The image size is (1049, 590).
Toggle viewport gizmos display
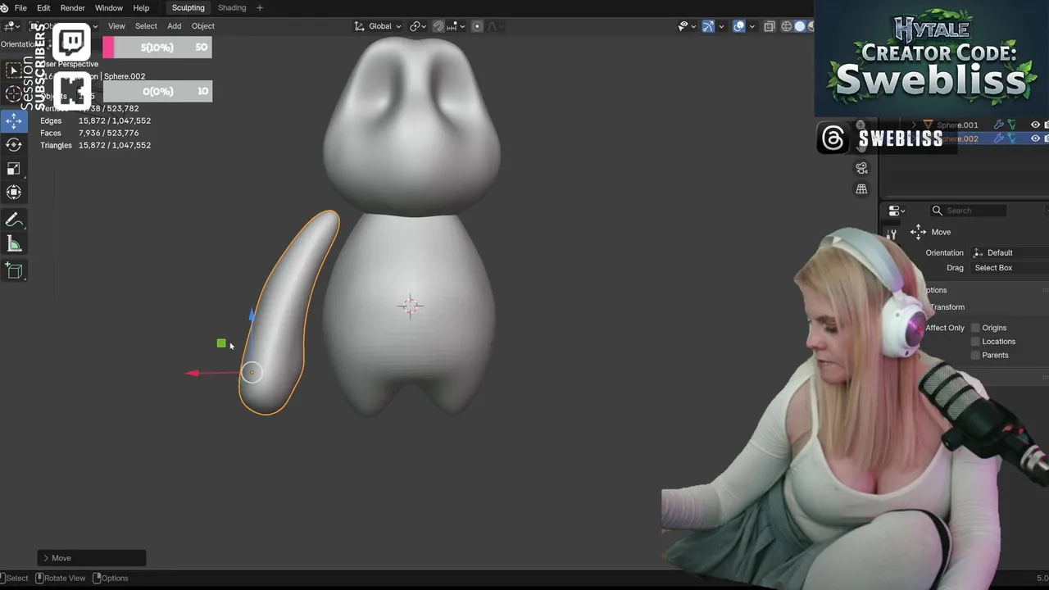pyautogui.click(x=708, y=26)
